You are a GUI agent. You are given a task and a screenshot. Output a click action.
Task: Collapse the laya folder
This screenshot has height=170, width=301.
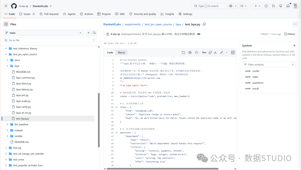[8, 66]
